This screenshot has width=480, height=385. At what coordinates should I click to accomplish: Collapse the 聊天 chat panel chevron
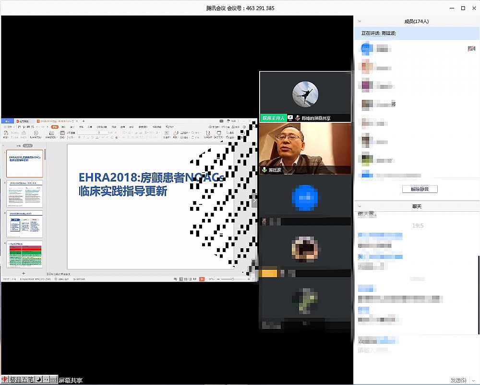click(360, 206)
